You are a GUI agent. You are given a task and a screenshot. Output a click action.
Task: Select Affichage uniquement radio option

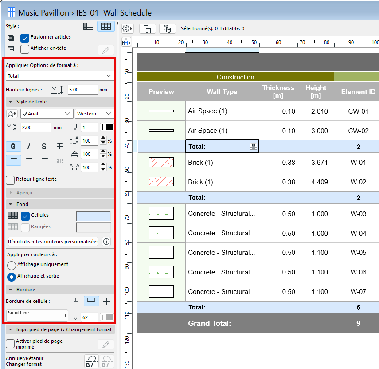12,265
